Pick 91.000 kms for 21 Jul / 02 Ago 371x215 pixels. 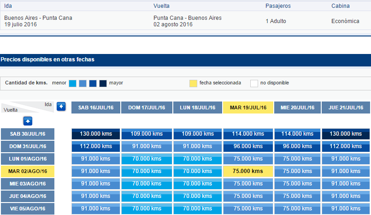[346, 171]
